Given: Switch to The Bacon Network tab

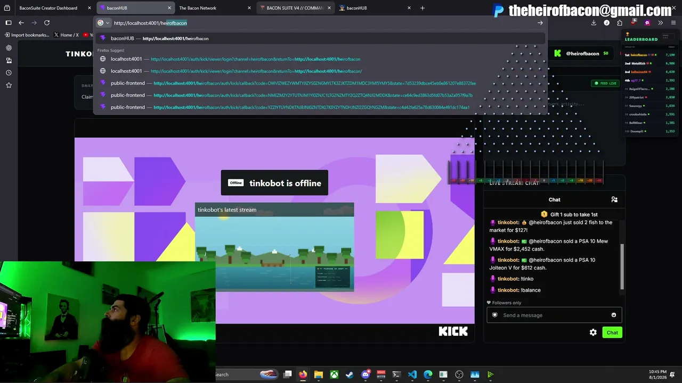Looking at the screenshot, I should click(x=214, y=8).
